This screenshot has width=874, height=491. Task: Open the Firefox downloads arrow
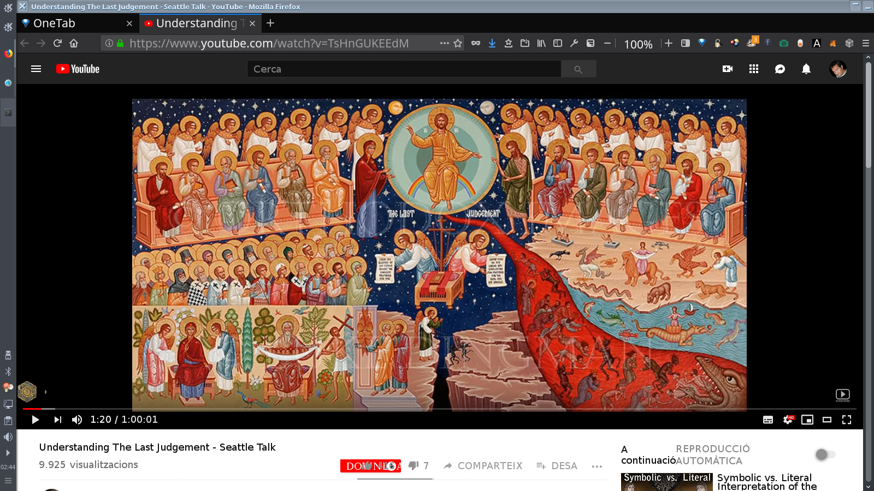pyautogui.click(x=492, y=43)
